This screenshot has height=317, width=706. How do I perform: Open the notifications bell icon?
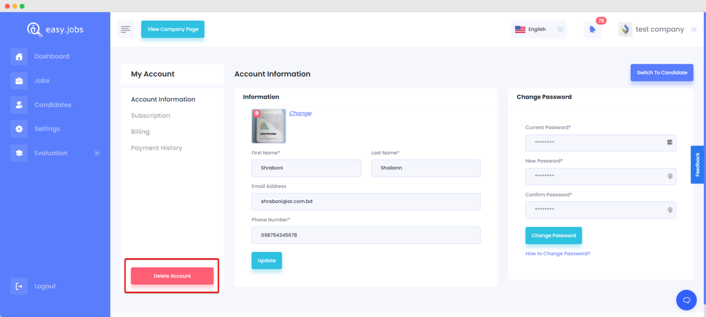(x=592, y=29)
